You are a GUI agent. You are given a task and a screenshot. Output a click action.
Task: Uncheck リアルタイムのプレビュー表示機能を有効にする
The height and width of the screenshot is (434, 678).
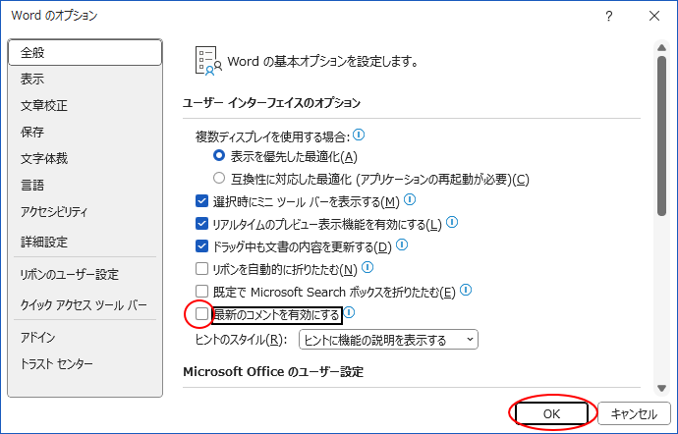click(202, 223)
